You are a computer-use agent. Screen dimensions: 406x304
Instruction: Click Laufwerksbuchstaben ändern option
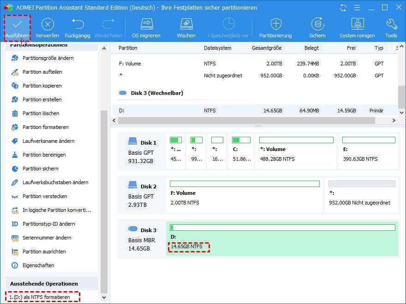pos(55,182)
